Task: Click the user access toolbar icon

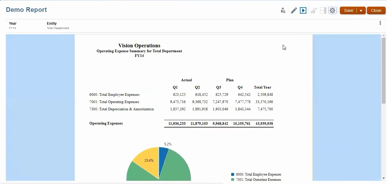Action: (x=283, y=10)
